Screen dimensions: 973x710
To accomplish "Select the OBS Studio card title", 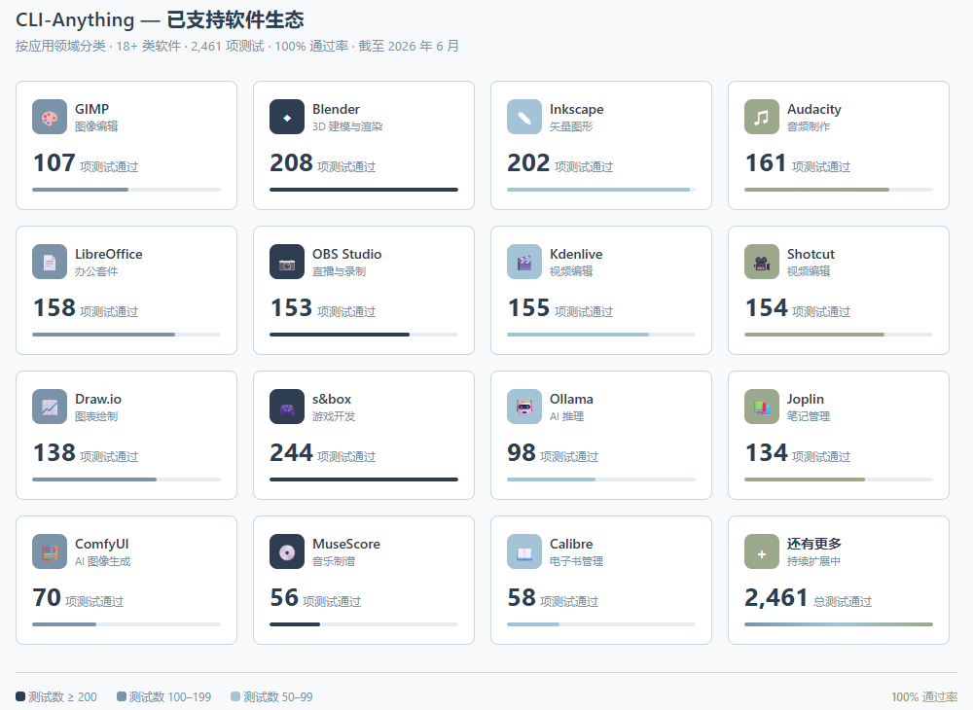I will [347, 254].
